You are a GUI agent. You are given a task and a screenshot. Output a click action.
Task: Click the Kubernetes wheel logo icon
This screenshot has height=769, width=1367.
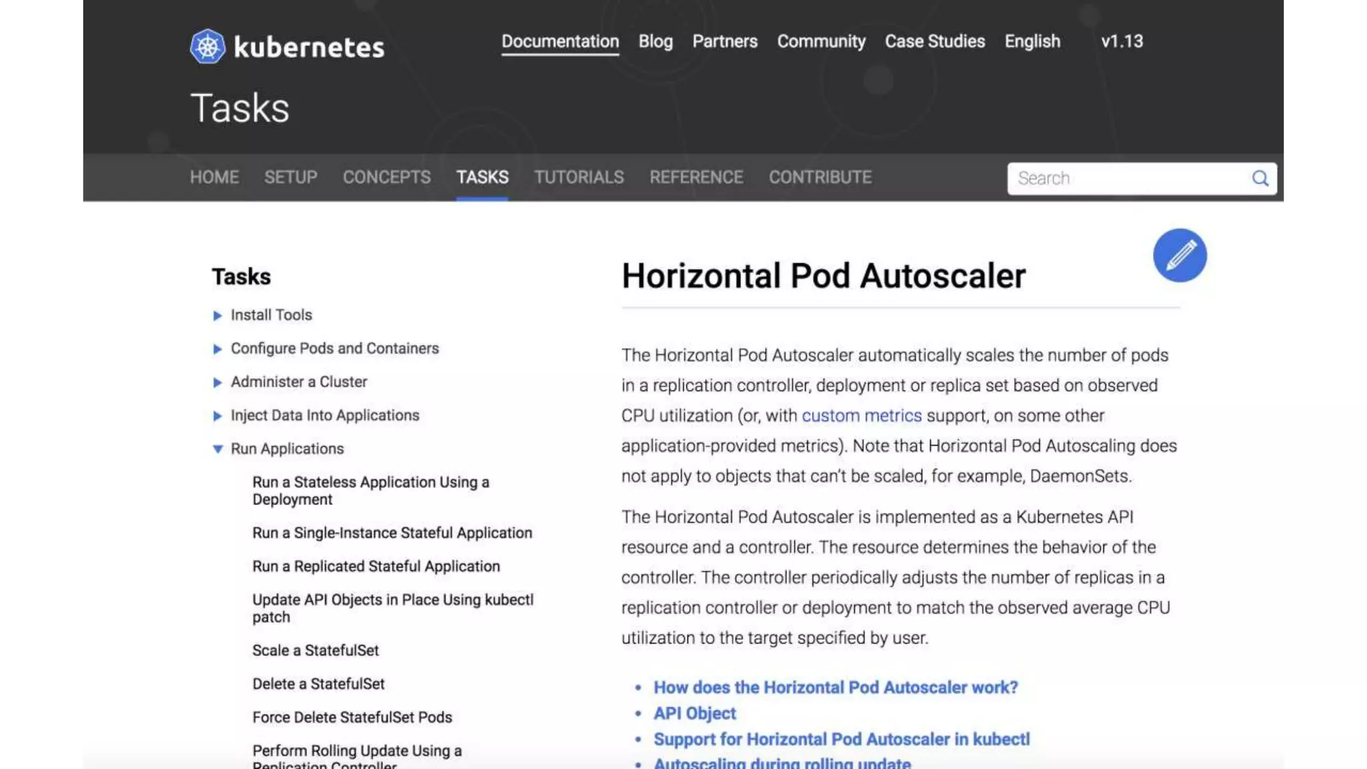coord(208,47)
